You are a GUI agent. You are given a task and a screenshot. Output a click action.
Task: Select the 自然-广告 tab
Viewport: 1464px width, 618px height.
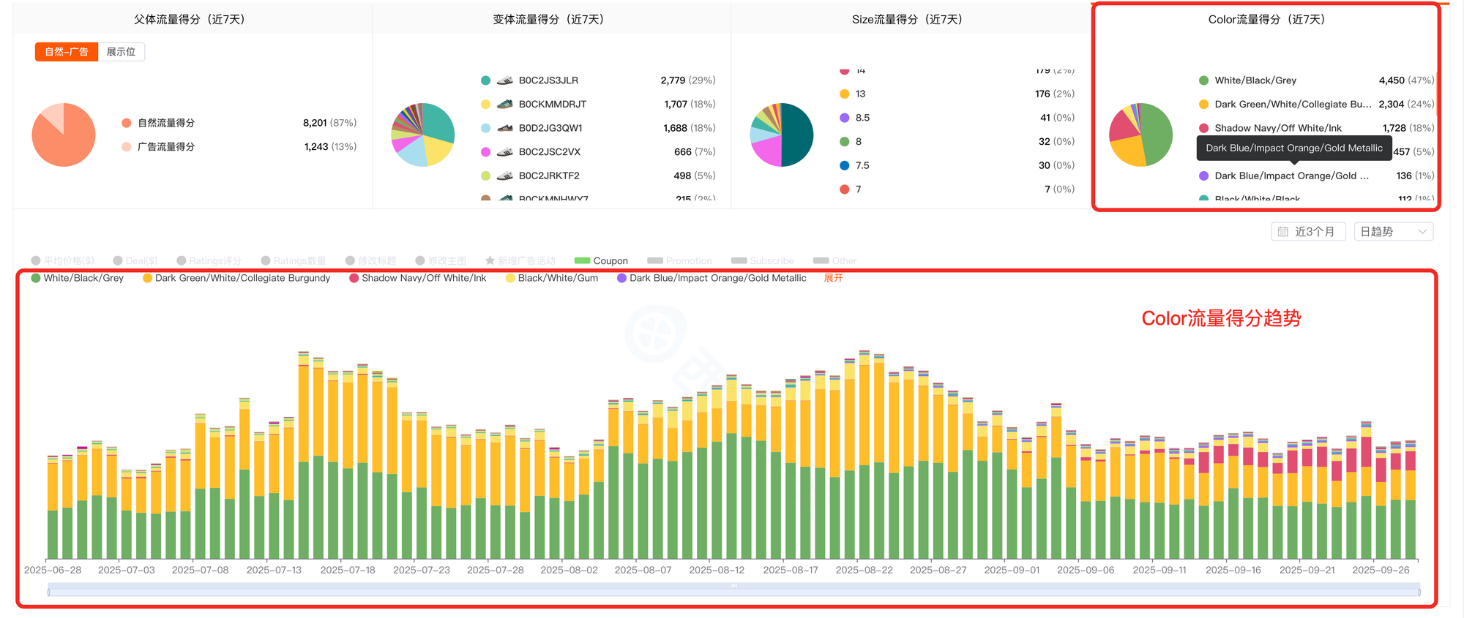click(67, 52)
